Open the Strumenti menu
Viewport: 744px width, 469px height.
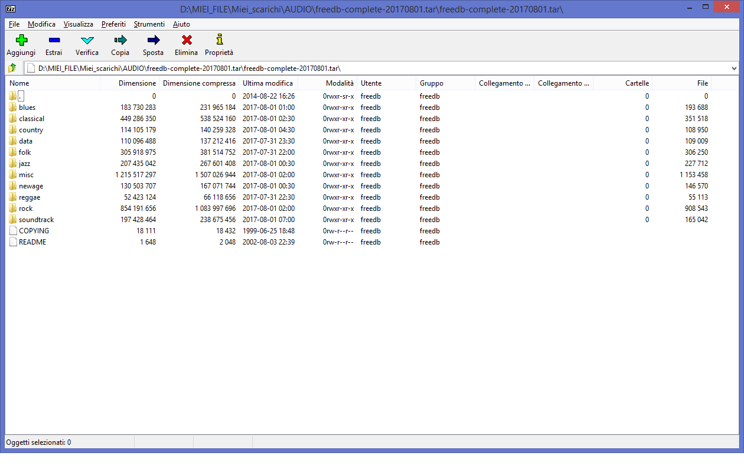click(x=149, y=24)
